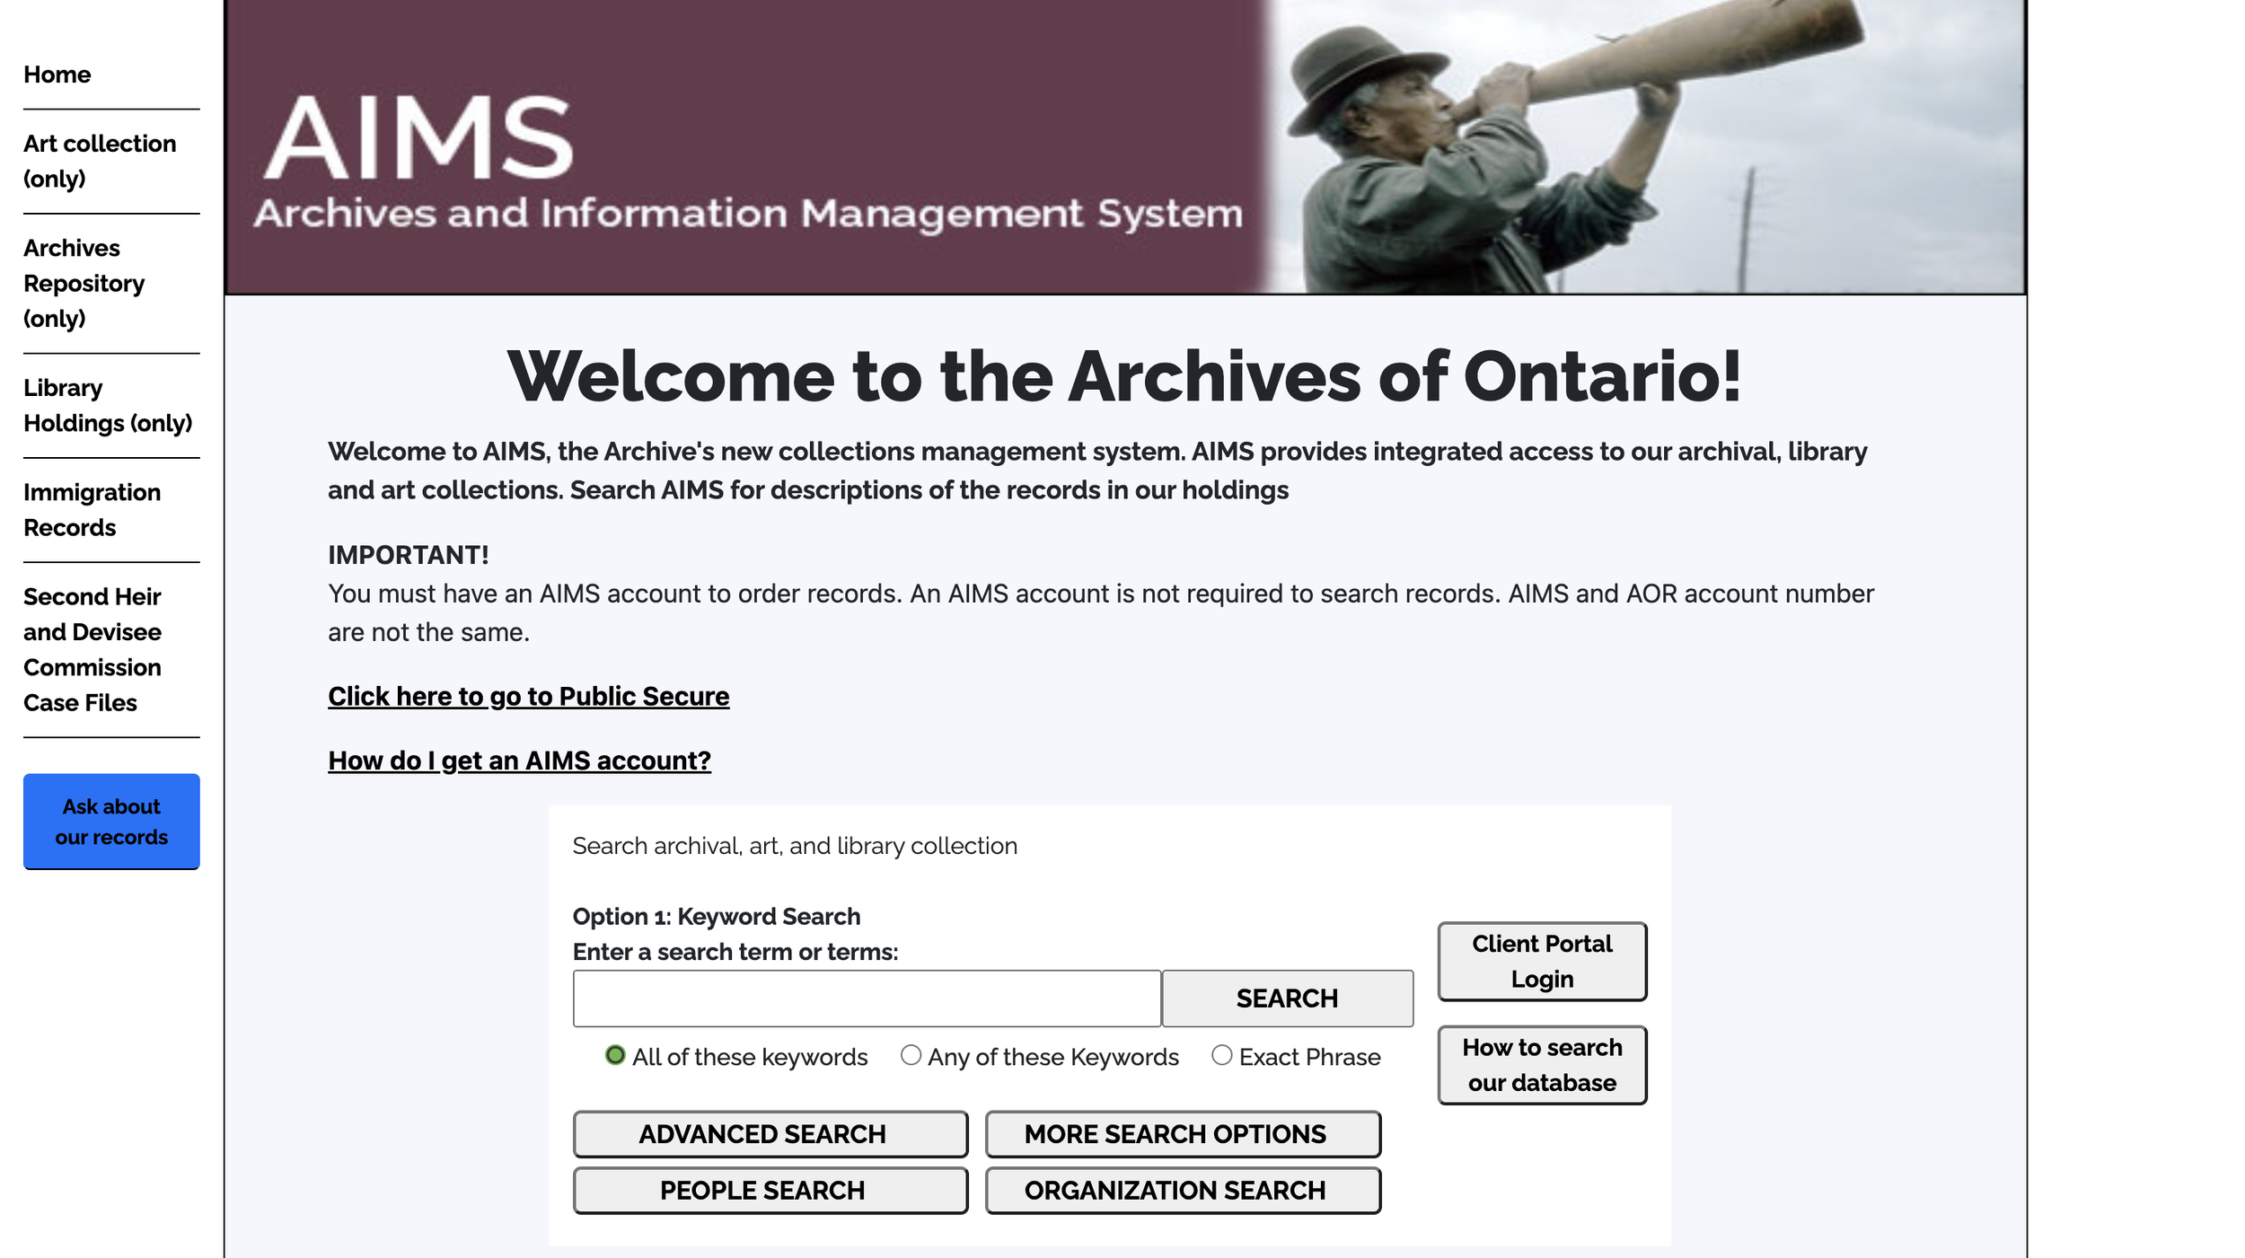Viewport: 2245px width, 1258px height.
Task: Select All of these keywords option
Action: coord(615,1056)
